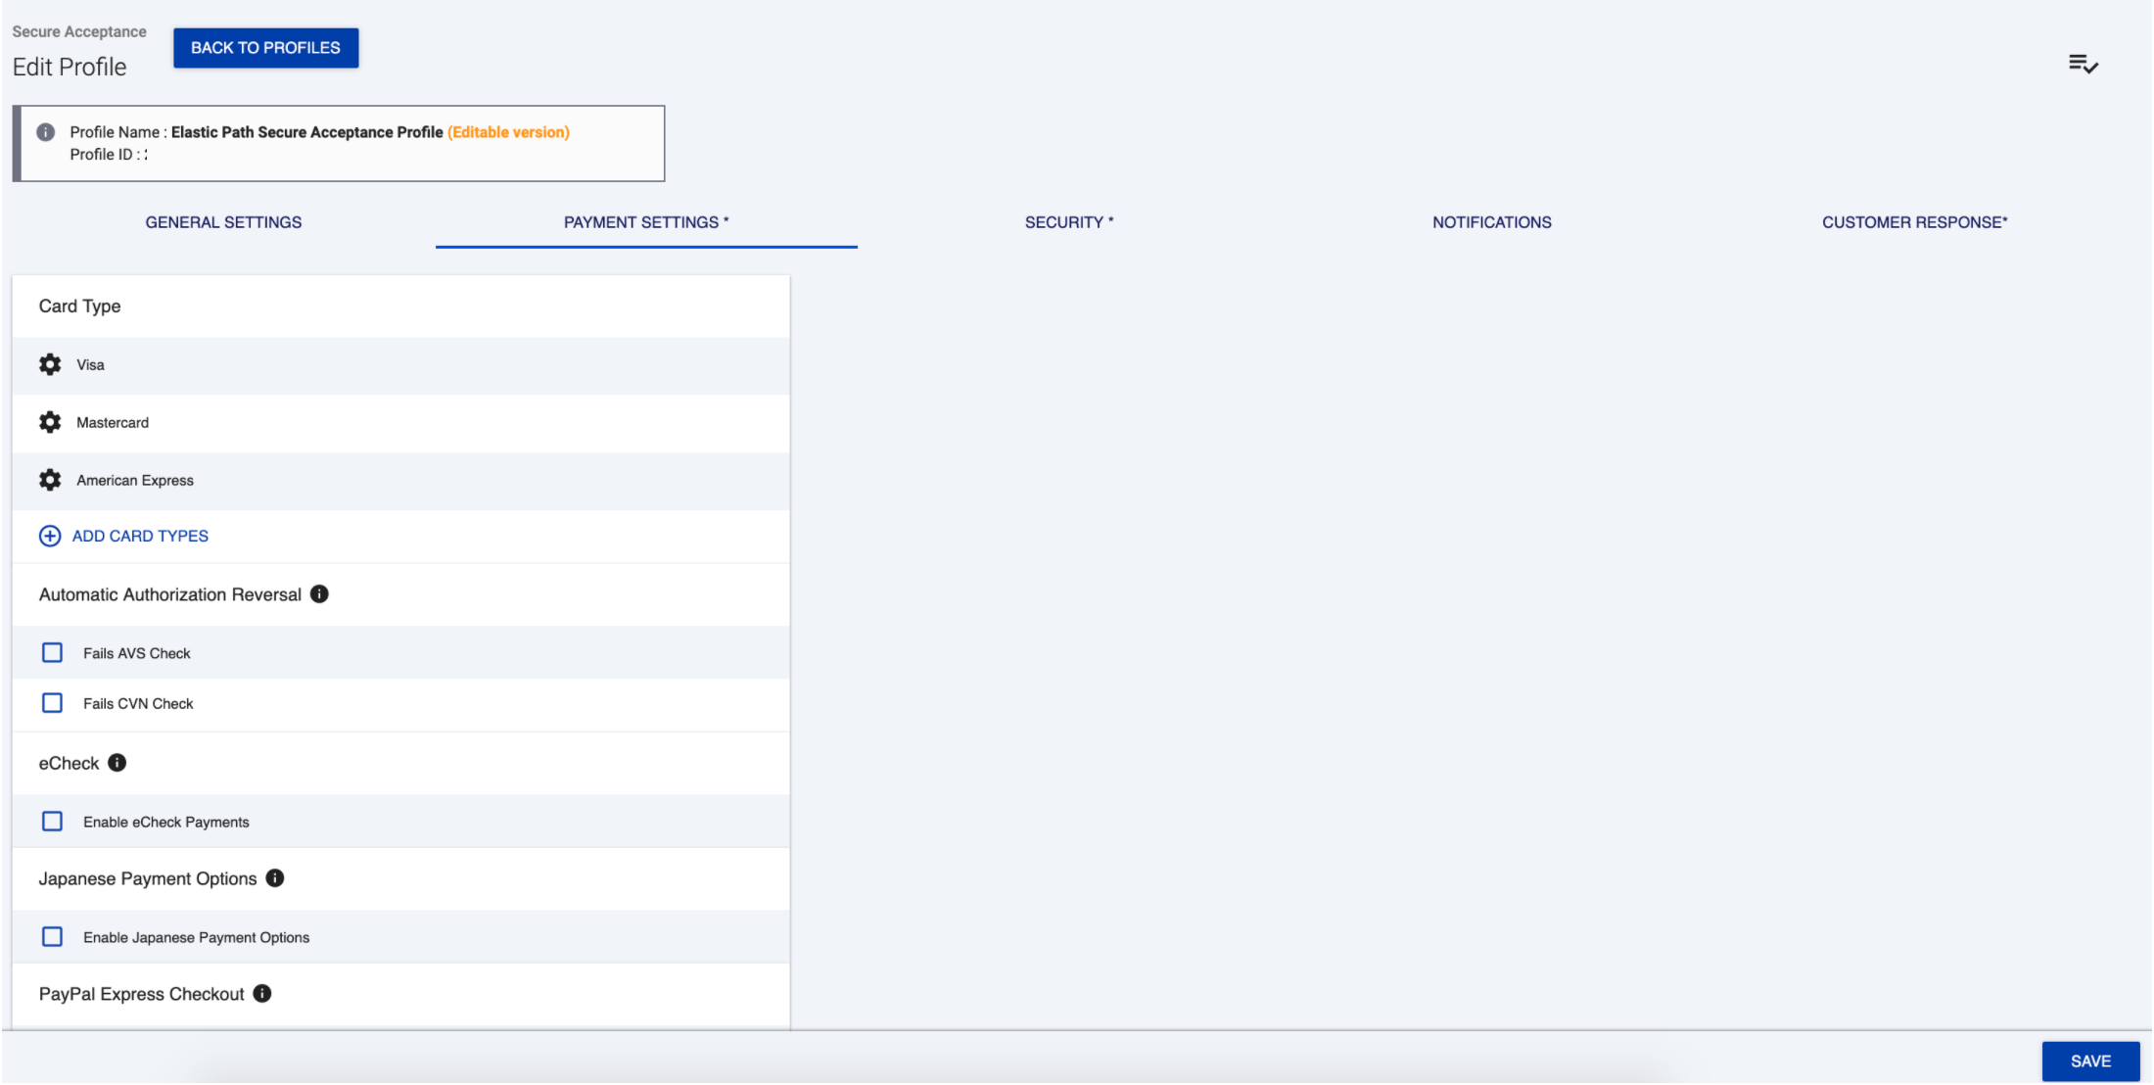This screenshot has width=2154, height=1085.
Task: Click the Back to Profiles button
Action: [x=265, y=48]
